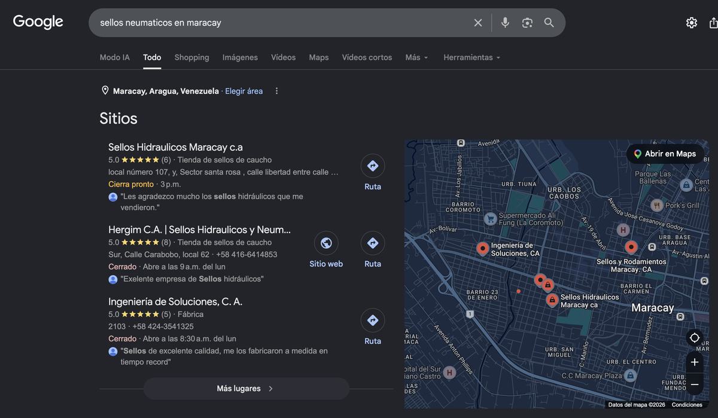Zoom in on the map
718x418 pixels.
click(x=695, y=362)
